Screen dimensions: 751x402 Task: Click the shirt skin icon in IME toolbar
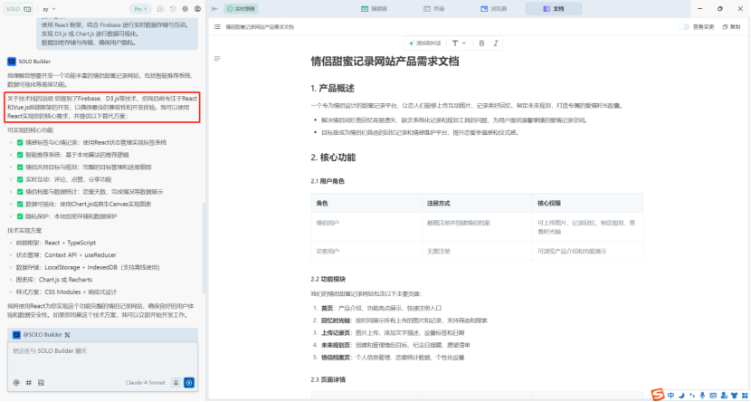coord(734,396)
